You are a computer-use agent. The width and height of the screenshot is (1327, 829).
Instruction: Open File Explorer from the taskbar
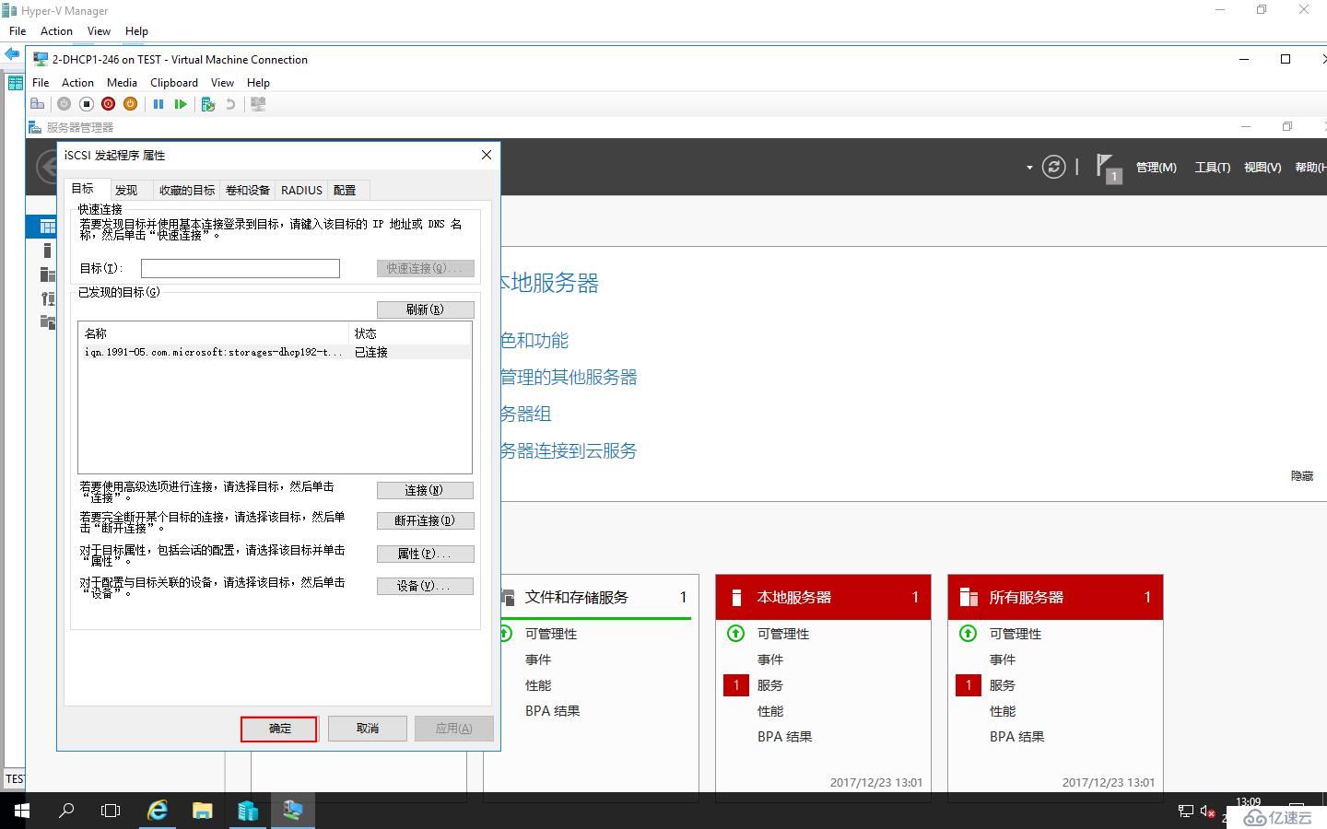click(x=203, y=811)
